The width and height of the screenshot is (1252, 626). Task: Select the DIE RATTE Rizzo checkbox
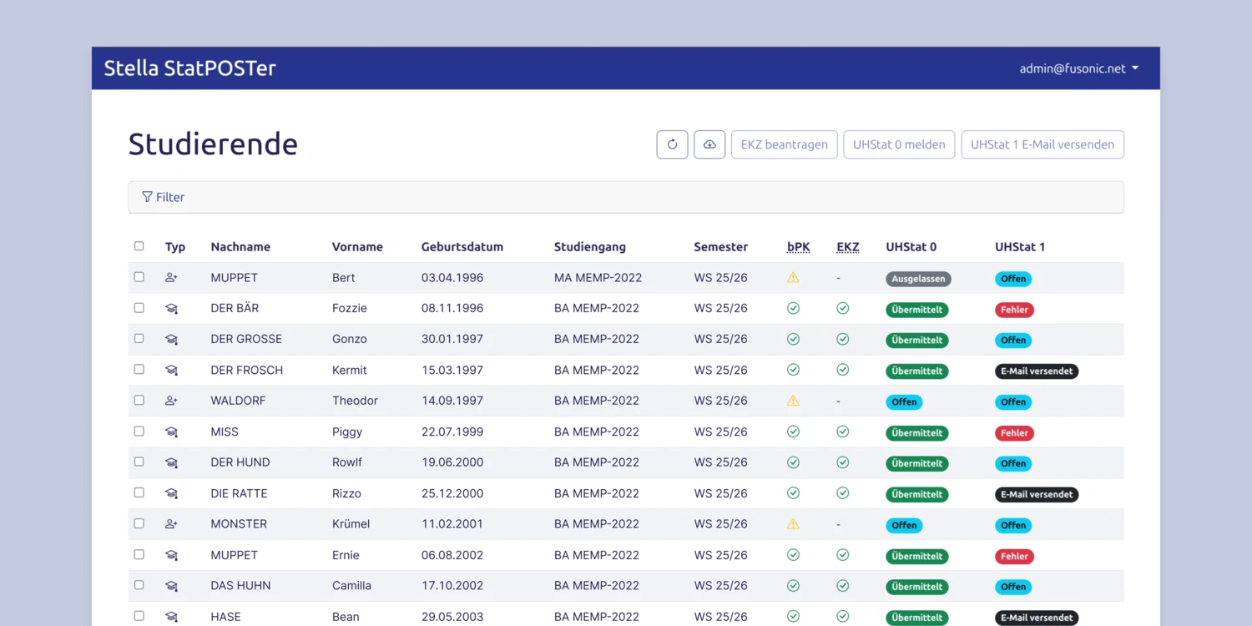139,493
